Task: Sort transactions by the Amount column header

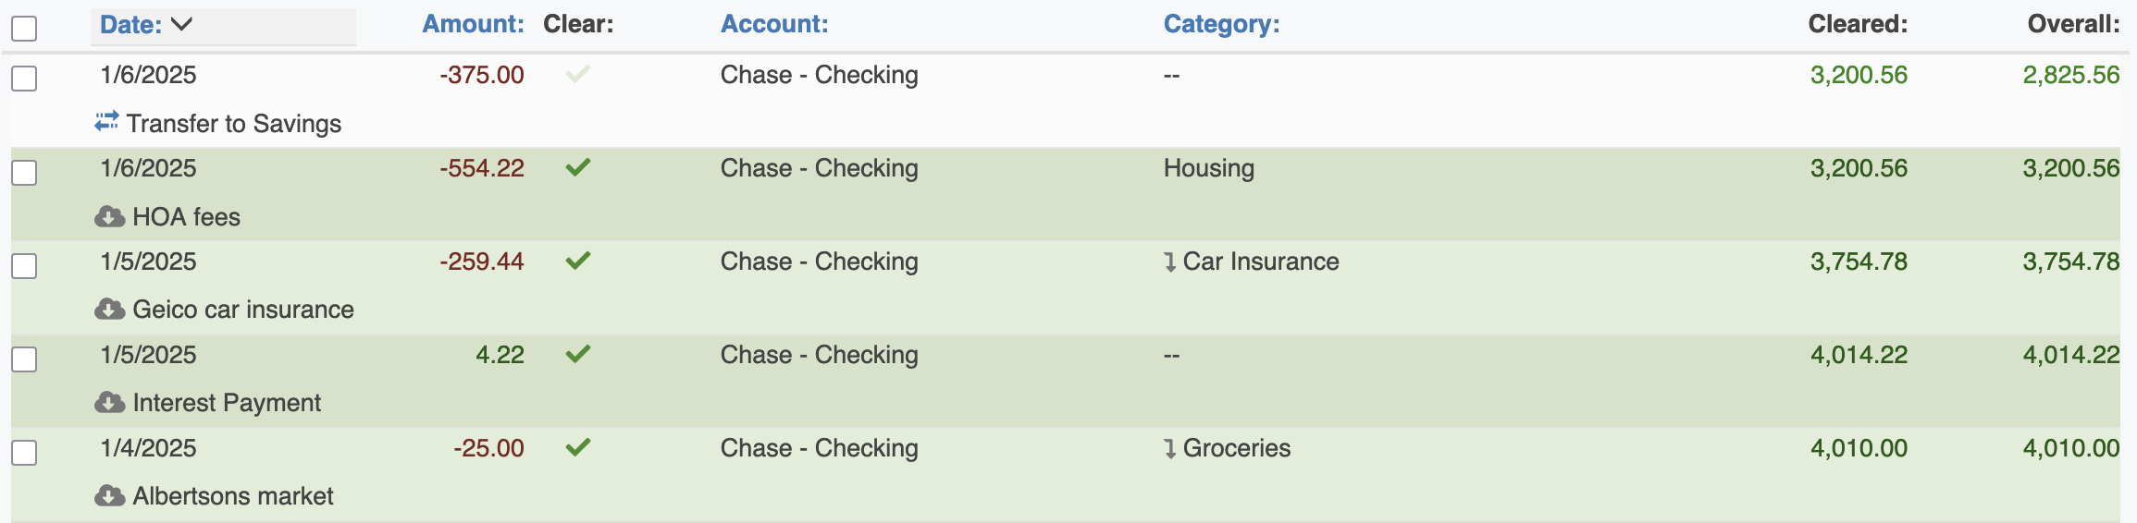Action: click(x=473, y=24)
